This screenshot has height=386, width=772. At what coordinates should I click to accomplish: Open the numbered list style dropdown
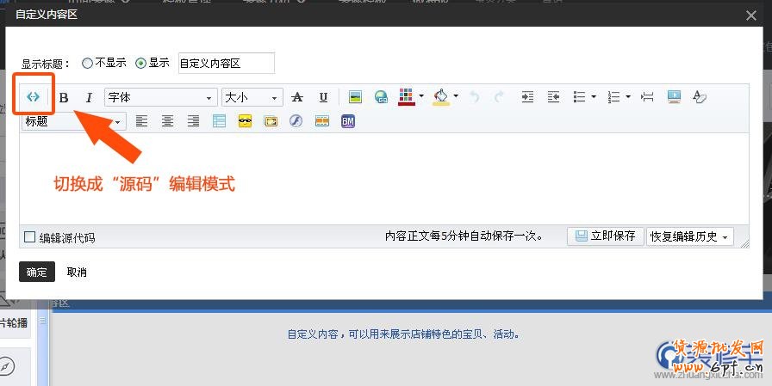[628, 97]
